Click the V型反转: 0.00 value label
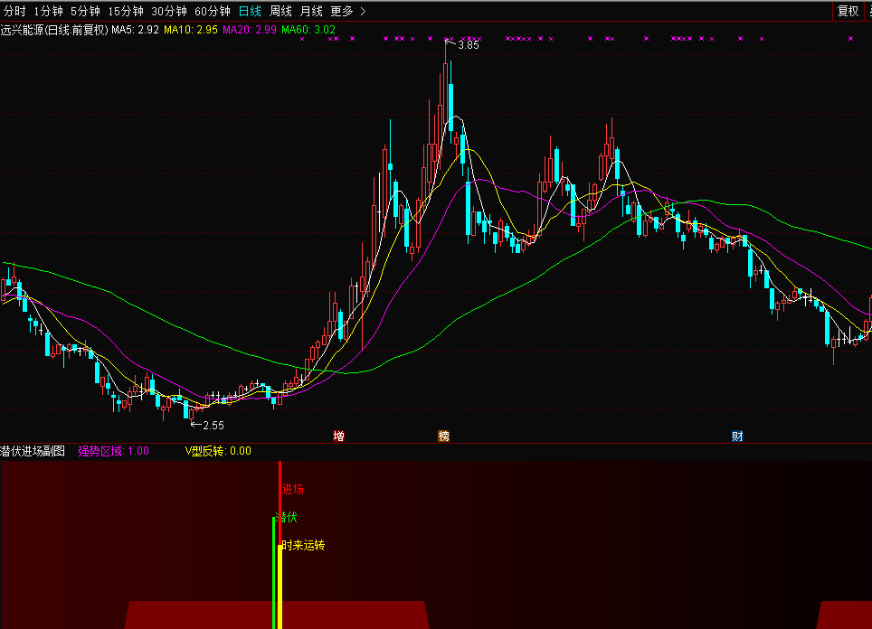 [x=218, y=451]
